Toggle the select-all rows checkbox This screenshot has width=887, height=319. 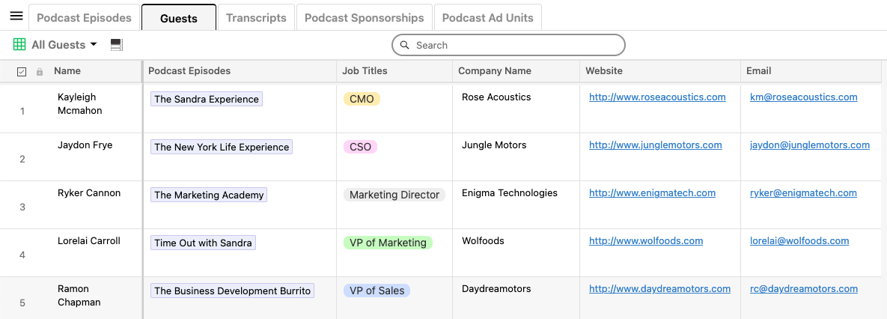point(21,72)
